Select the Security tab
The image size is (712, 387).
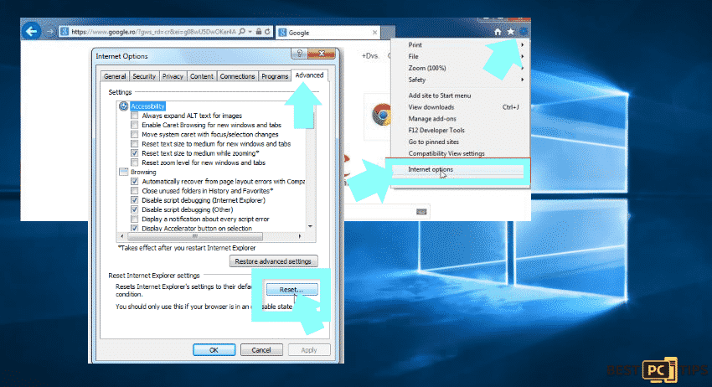[144, 76]
